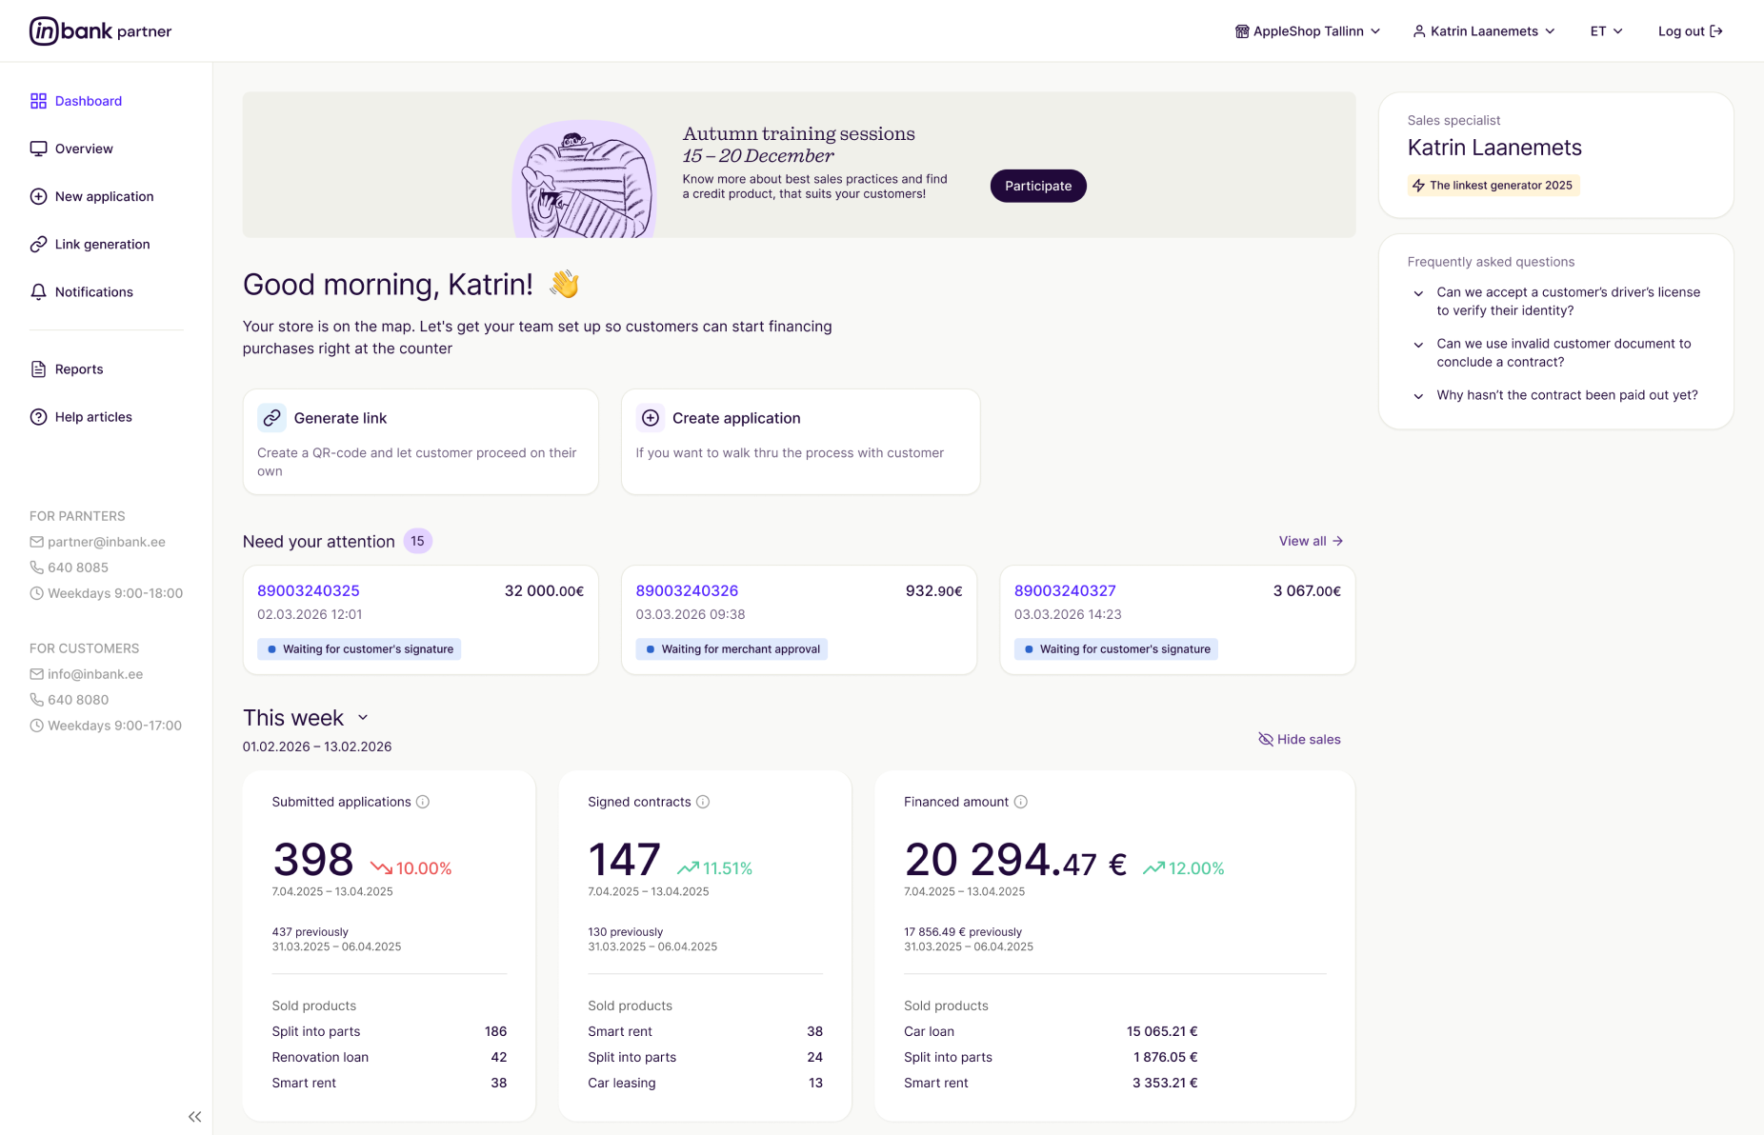This screenshot has height=1135, width=1764.
Task: Click the phone icon by 640 8085
Action: 36,567
